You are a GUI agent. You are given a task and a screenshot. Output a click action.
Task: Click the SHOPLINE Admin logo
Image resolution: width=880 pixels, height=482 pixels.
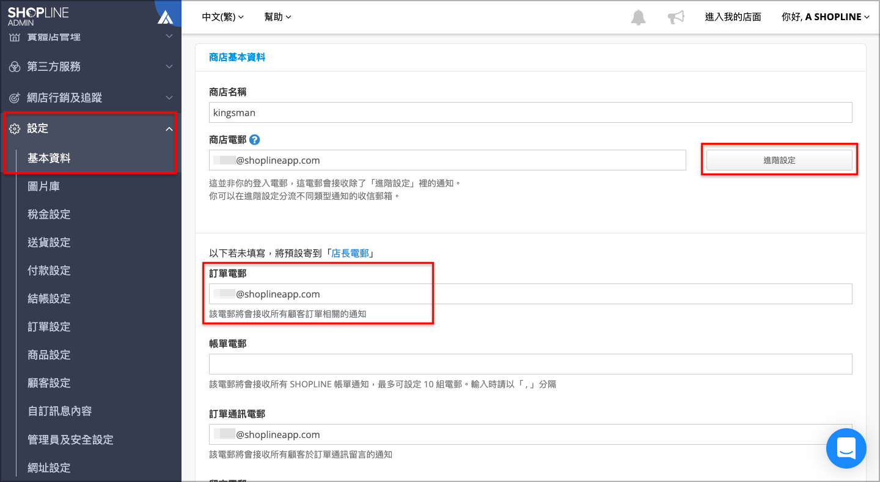(38, 16)
